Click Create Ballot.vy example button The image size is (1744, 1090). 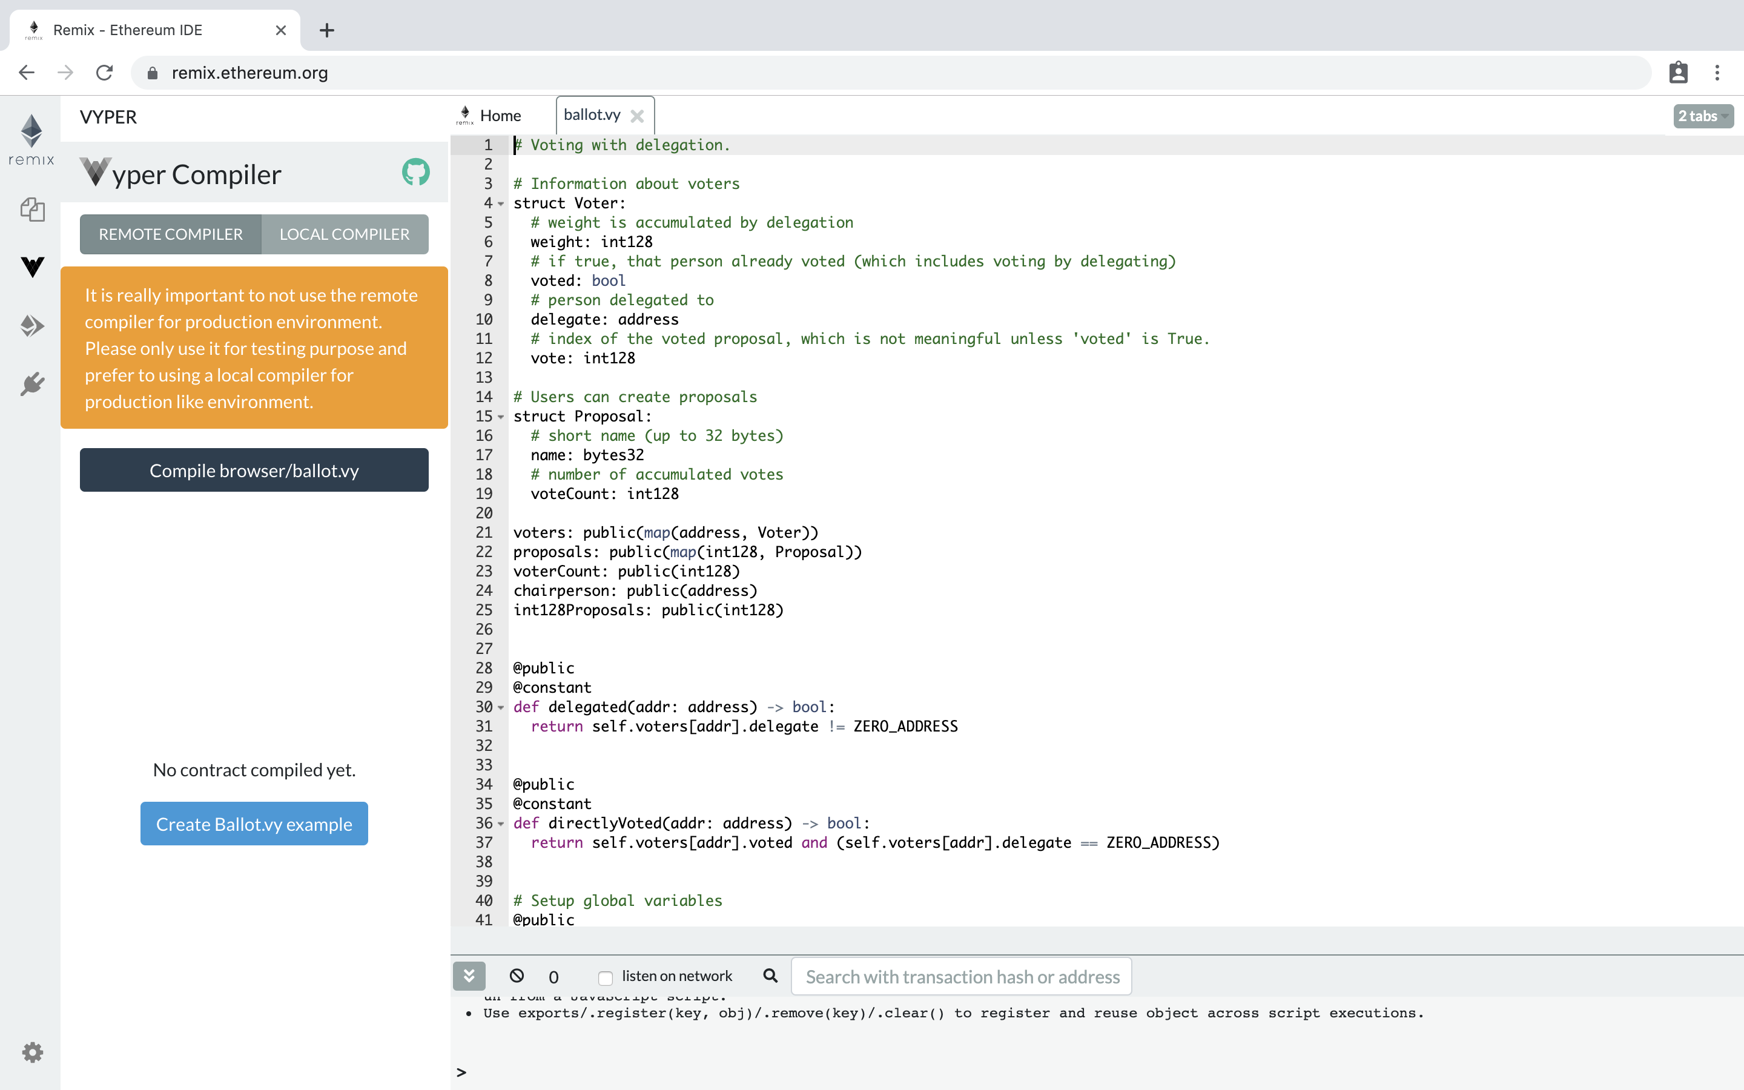click(x=254, y=824)
